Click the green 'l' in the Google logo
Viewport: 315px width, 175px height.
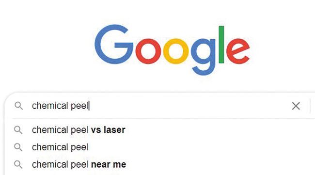click(221, 45)
